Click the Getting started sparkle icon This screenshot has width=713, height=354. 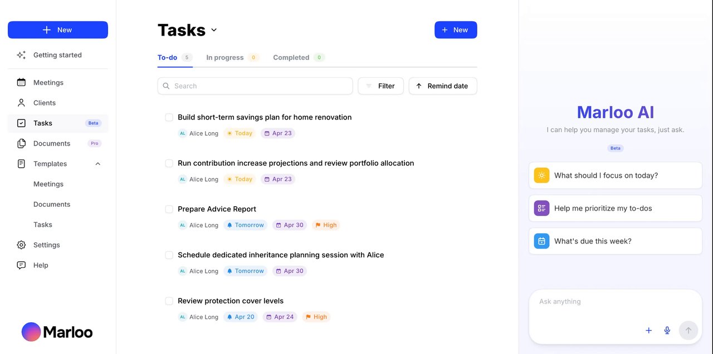click(21, 55)
